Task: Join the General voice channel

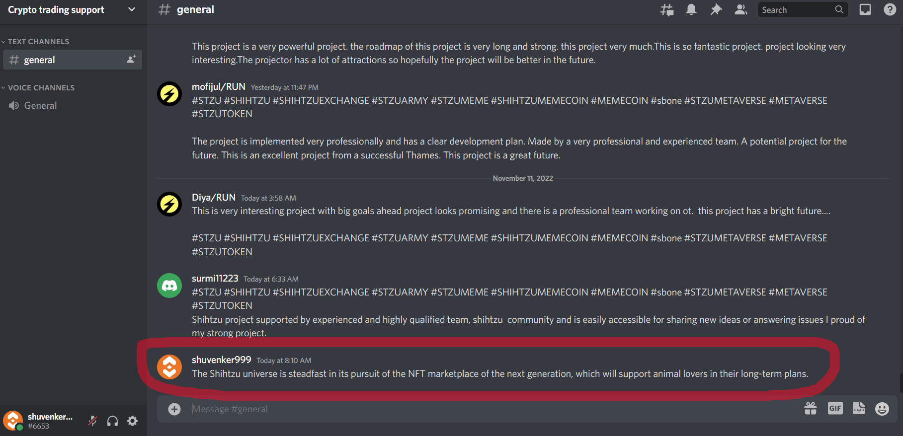Action: (73, 106)
